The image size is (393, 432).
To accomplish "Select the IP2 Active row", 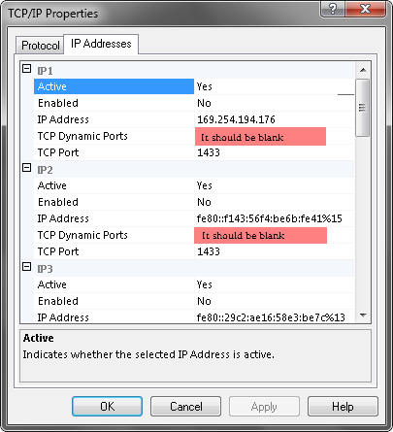I will tap(194, 185).
